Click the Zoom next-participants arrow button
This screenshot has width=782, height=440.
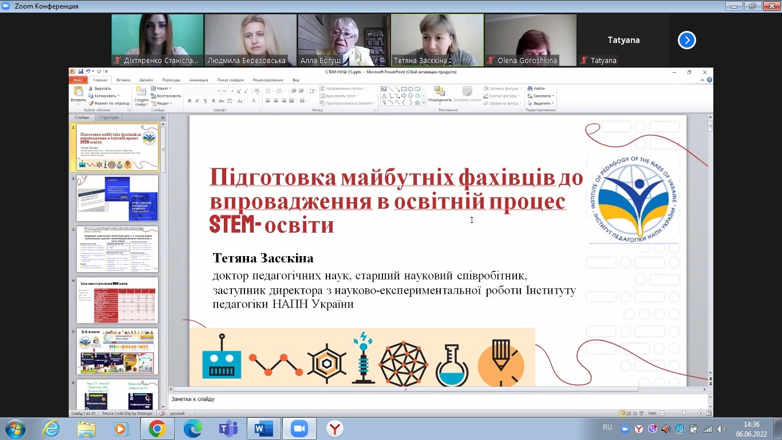pyautogui.click(x=686, y=40)
